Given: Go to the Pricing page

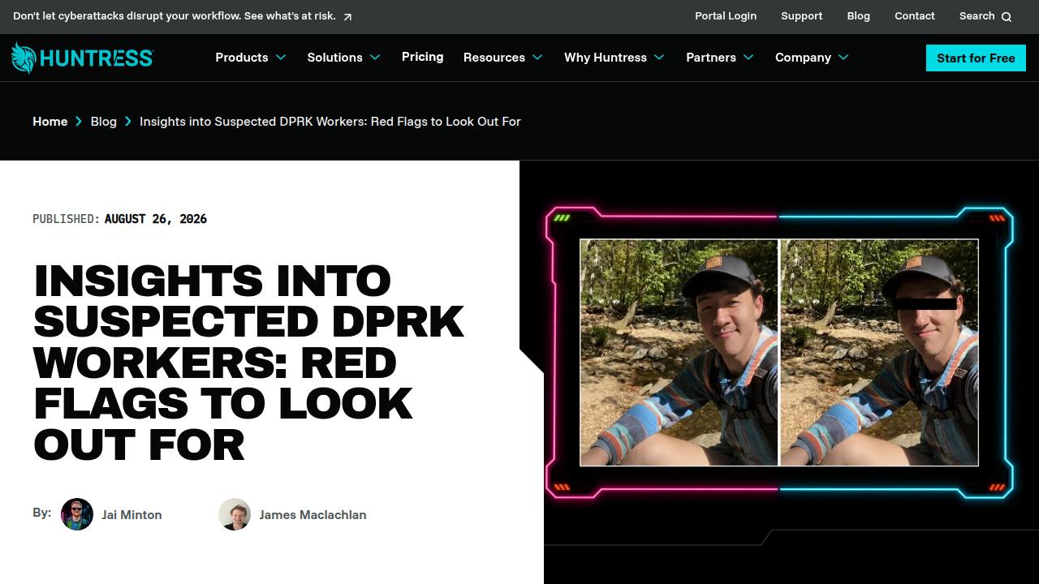Looking at the screenshot, I should 422,57.
